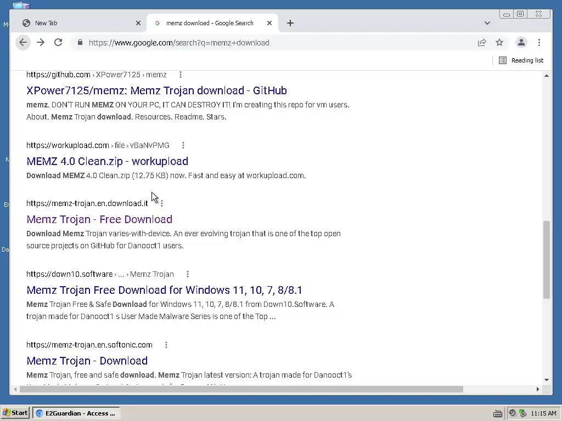Open more options for the down10.software result
Image resolution: width=562 pixels, height=421 pixels.
(188, 274)
